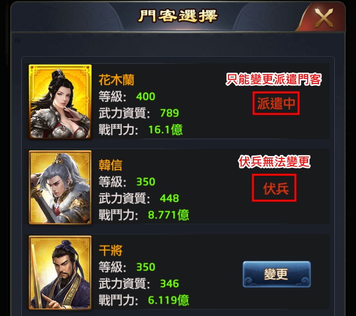Select 韓信 portrait card
This screenshot has height=316, width=356.
(x=60, y=187)
